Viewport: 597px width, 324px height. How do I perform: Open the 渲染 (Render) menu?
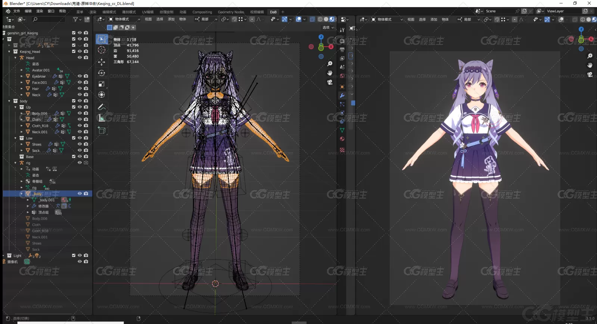click(40, 12)
